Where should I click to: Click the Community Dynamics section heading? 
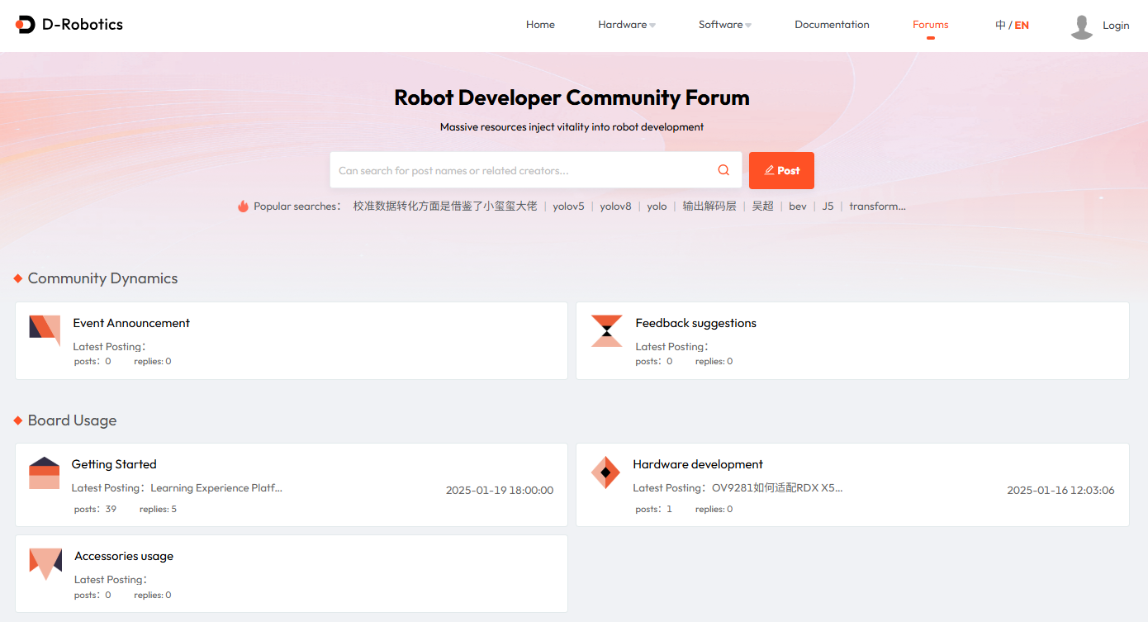tap(102, 278)
